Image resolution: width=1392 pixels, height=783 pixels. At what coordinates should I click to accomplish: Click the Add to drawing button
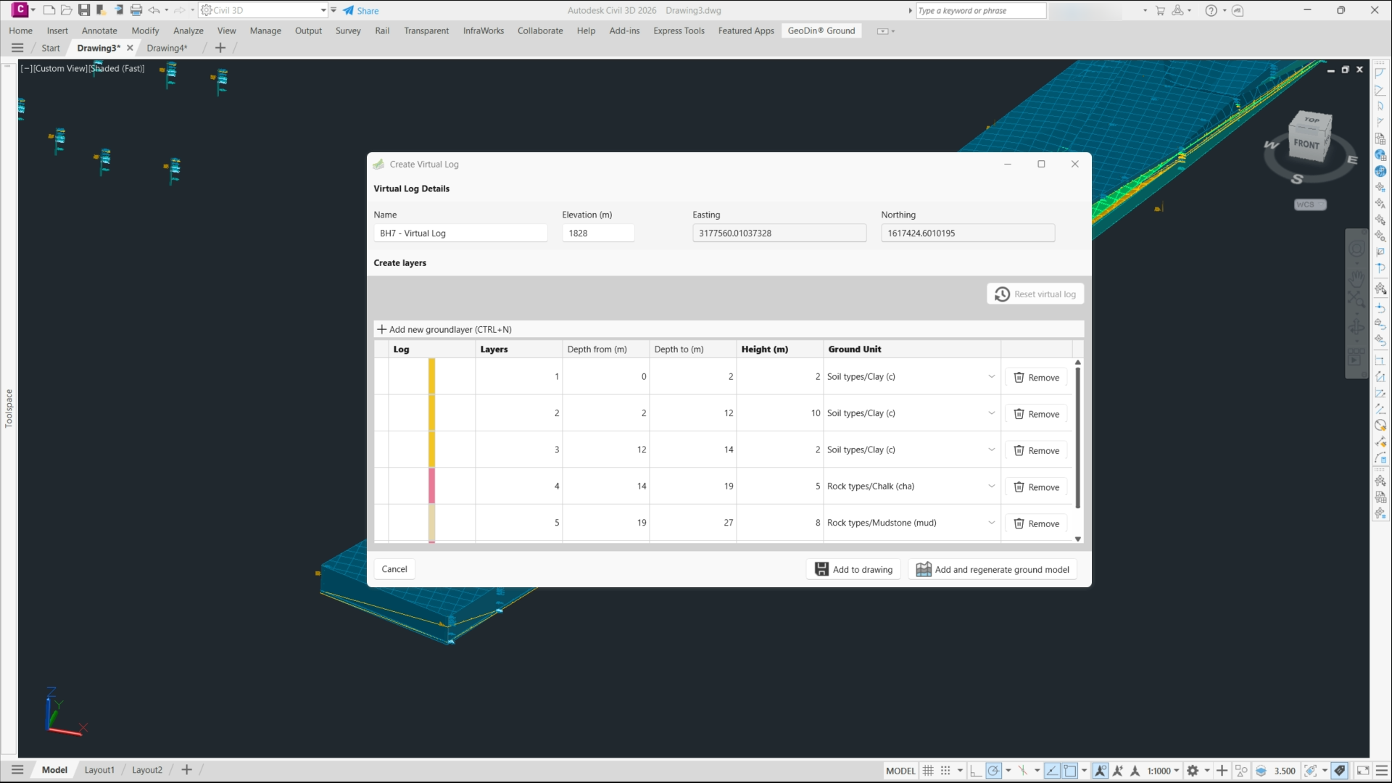click(x=854, y=569)
